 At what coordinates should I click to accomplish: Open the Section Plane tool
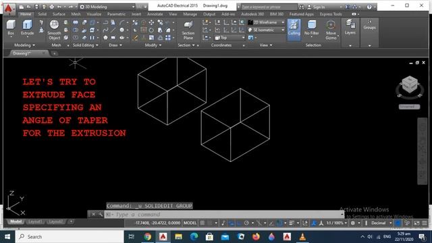click(188, 30)
